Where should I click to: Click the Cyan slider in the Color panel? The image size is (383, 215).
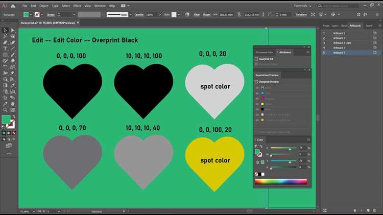coord(283,148)
